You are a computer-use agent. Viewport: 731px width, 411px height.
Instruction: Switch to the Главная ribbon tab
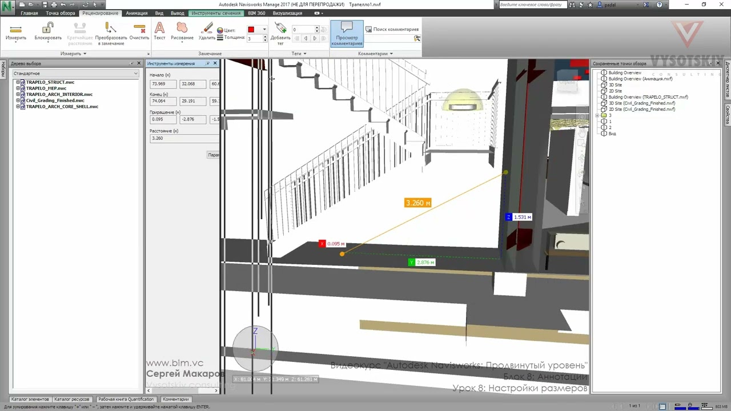click(x=29, y=13)
